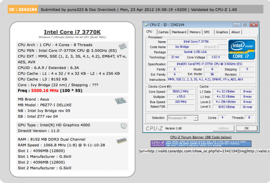Select the Memory tab
Image resolution: width=270 pixels, height=183 pixels.
point(194,32)
